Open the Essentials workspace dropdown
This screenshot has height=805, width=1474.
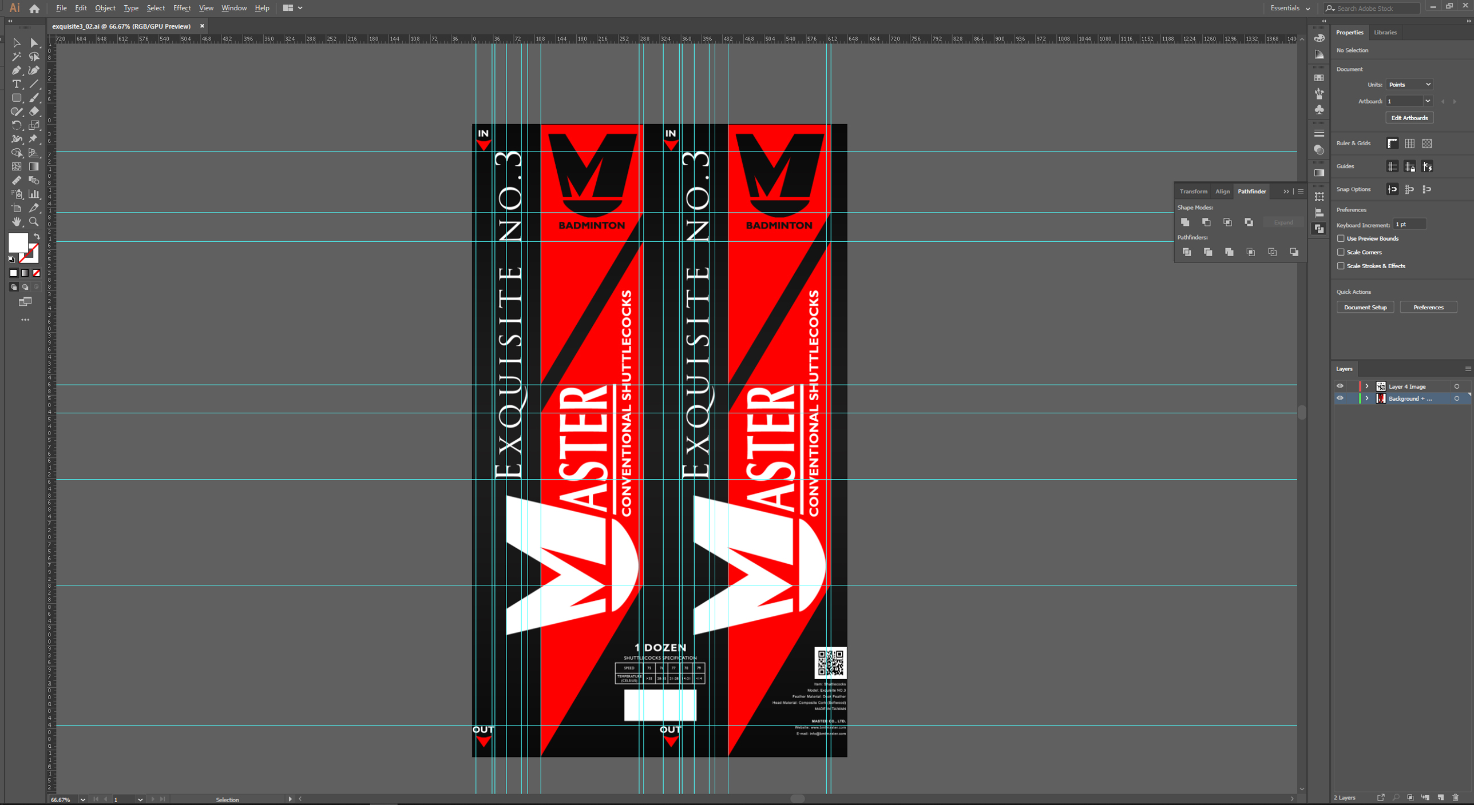tap(1290, 8)
